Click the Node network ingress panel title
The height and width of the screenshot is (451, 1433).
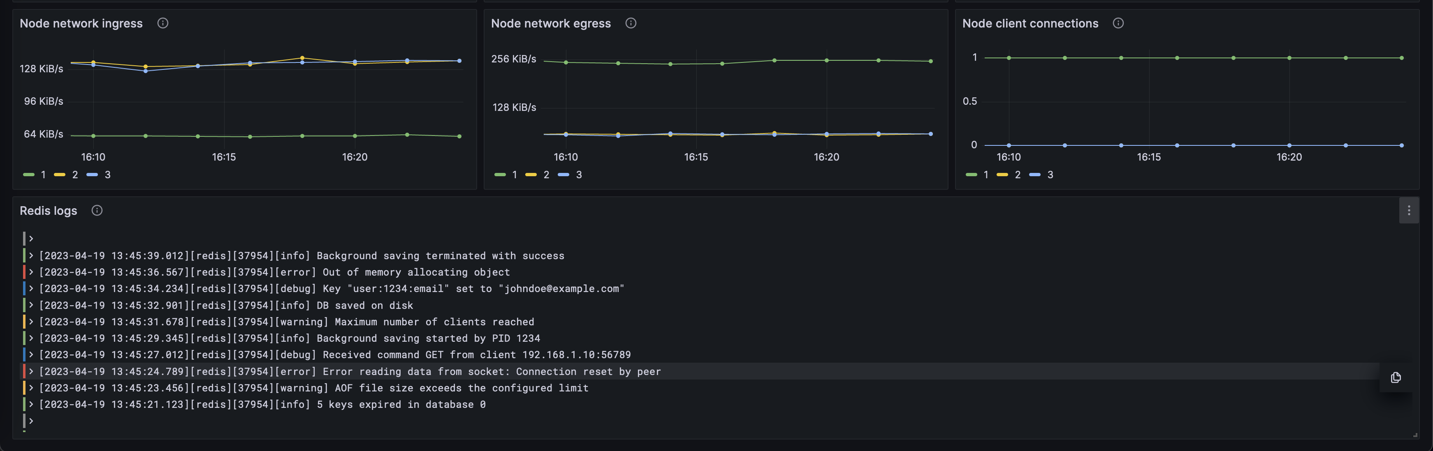(81, 23)
